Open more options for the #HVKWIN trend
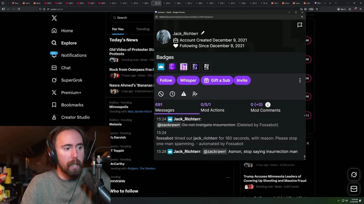The height and width of the screenshot is (204, 364). click(x=228, y=177)
